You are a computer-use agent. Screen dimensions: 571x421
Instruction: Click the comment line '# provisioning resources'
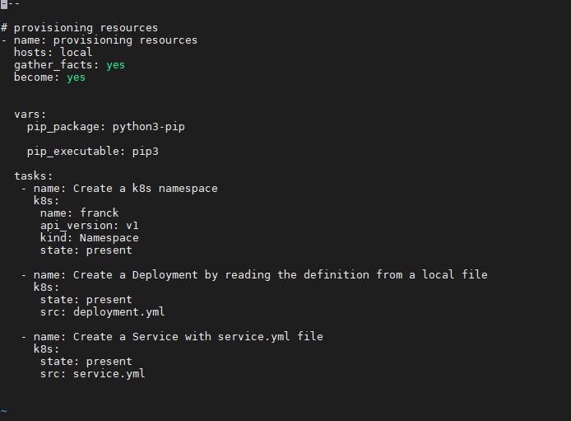pos(79,28)
